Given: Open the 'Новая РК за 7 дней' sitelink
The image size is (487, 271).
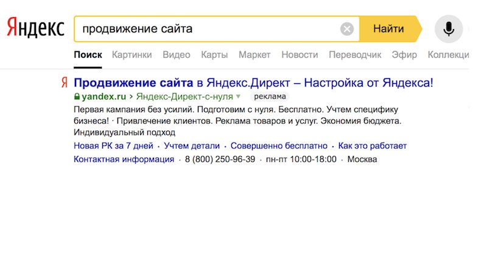Looking at the screenshot, I should [x=113, y=146].
